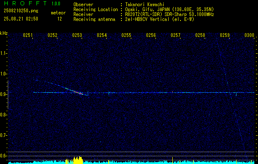
Task: Click the 0253 time axis label
Action: point(77,35)
